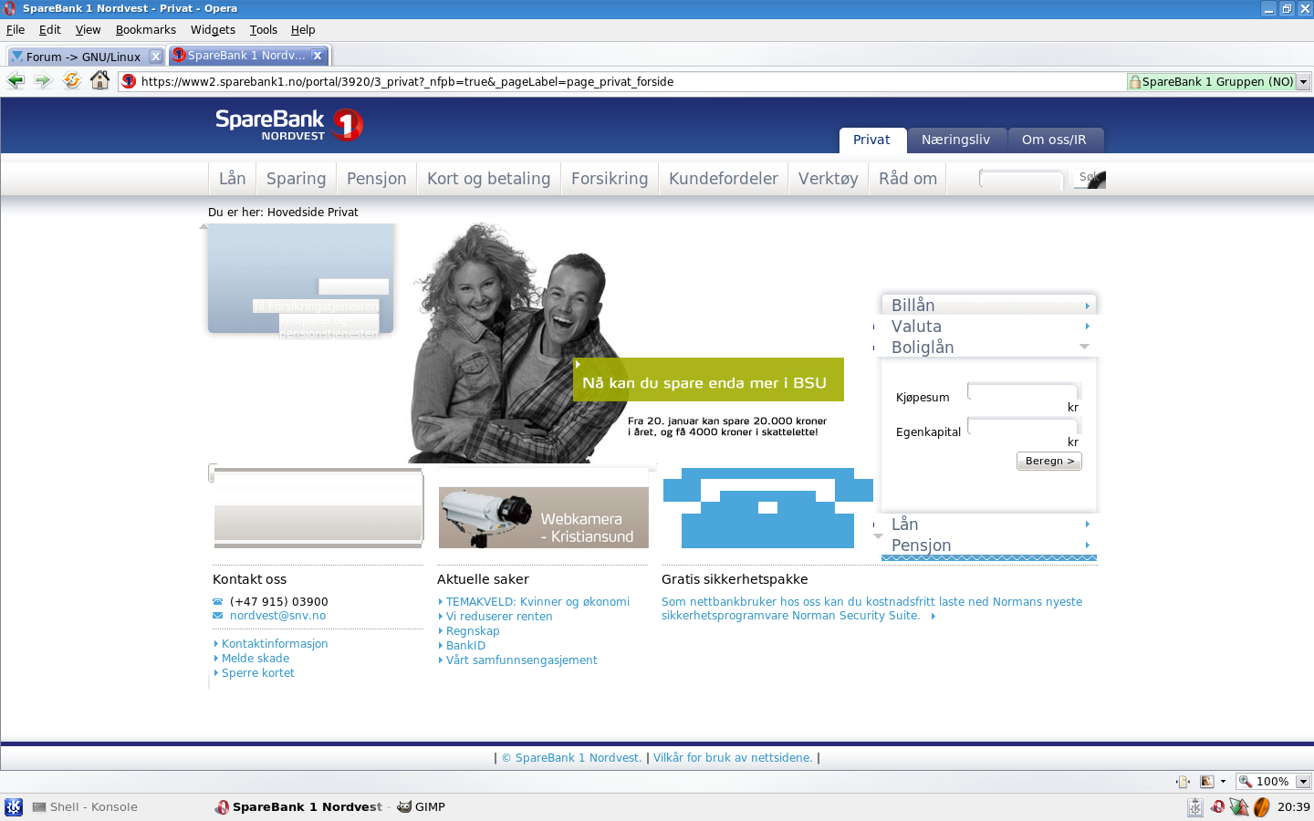Open the Klipper clipboard tray icon
This screenshot has height=821, width=1314.
click(x=1195, y=807)
